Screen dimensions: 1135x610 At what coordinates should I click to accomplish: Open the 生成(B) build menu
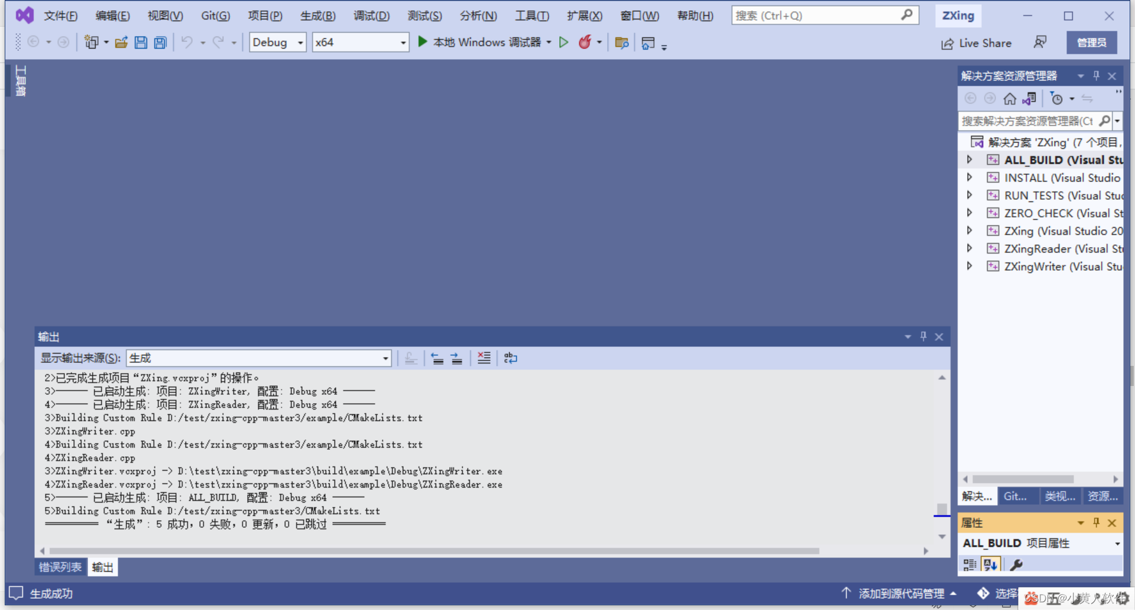318,16
